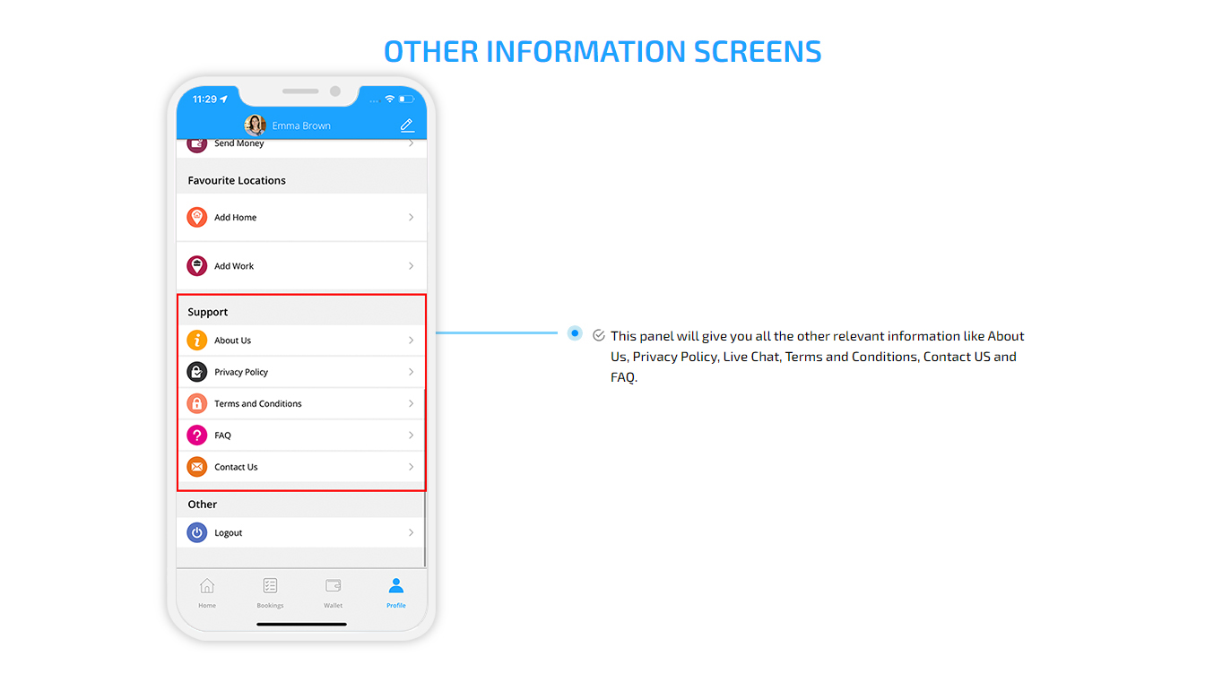Tap the Contact Us label
1205x673 pixels.
[x=236, y=467]
